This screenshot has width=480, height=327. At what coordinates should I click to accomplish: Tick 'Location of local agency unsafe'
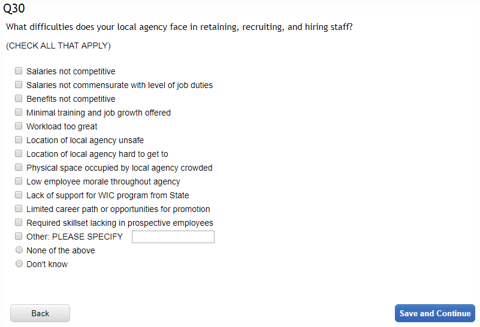coord(19,140)
